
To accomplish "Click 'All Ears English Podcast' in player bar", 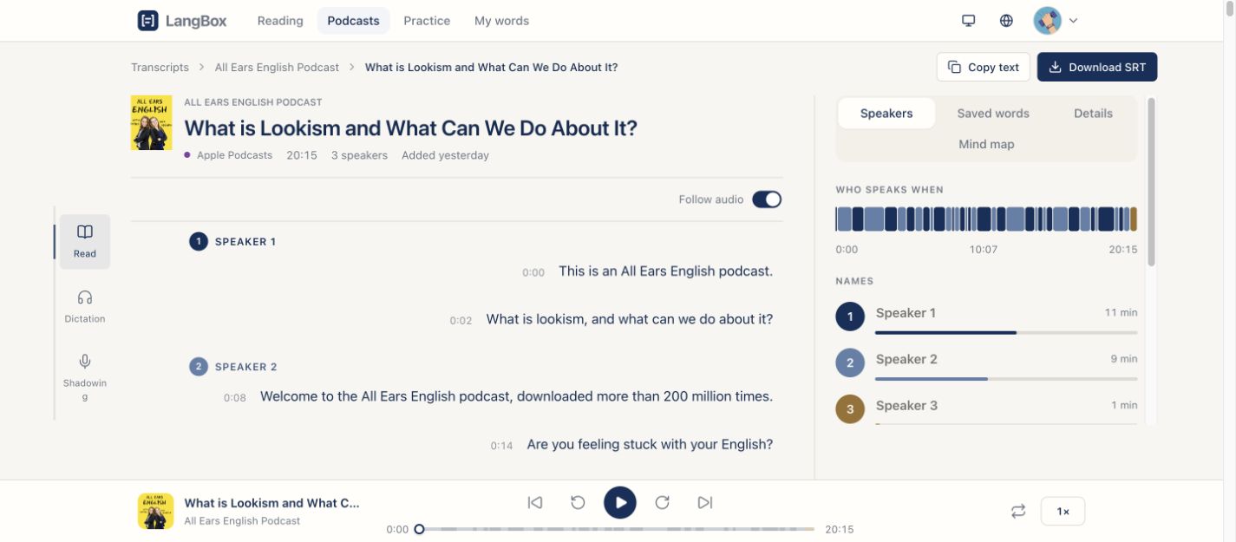I will pos(242,521).
